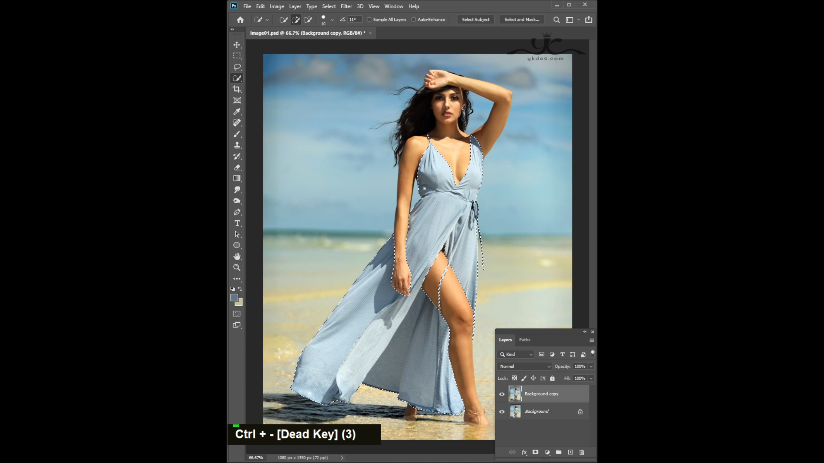
Task: Open the Normal blend mode dropdown
Action: tap(524, 366)
